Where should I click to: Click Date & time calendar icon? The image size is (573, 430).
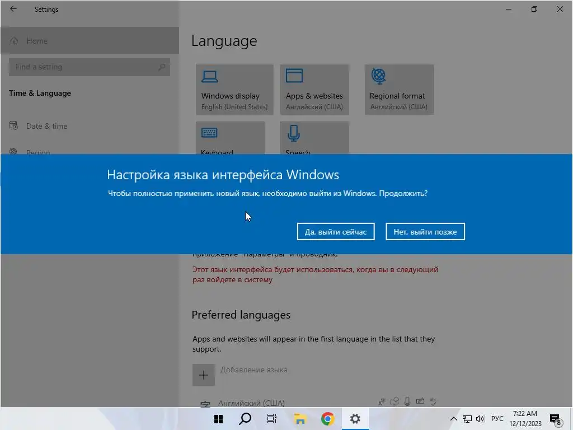tap(13, 126)
